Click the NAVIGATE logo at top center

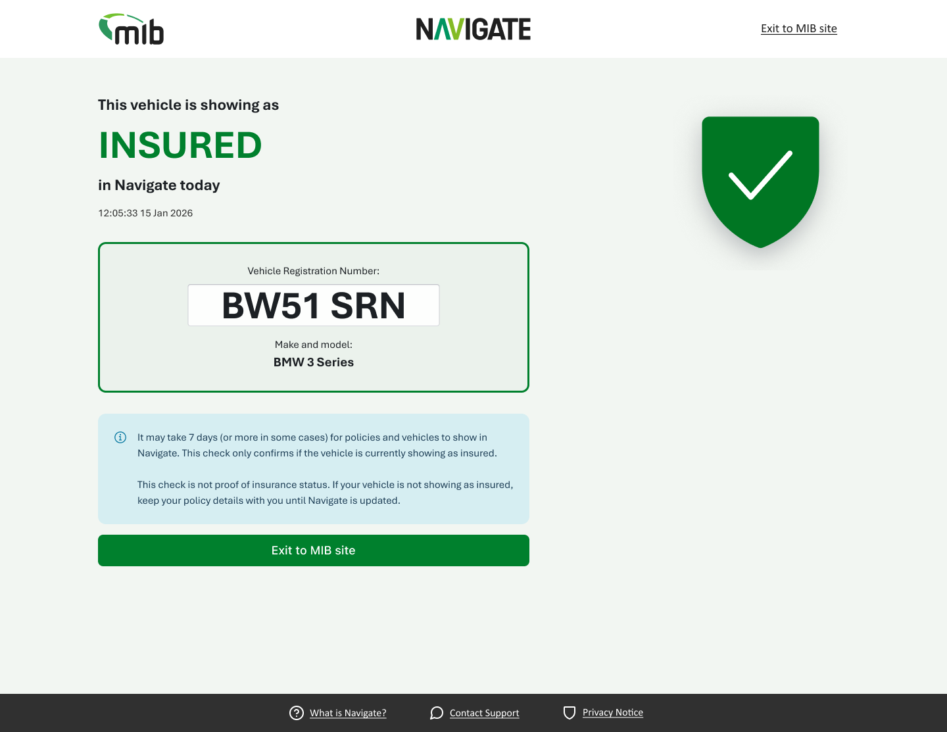tap(473, 29)
